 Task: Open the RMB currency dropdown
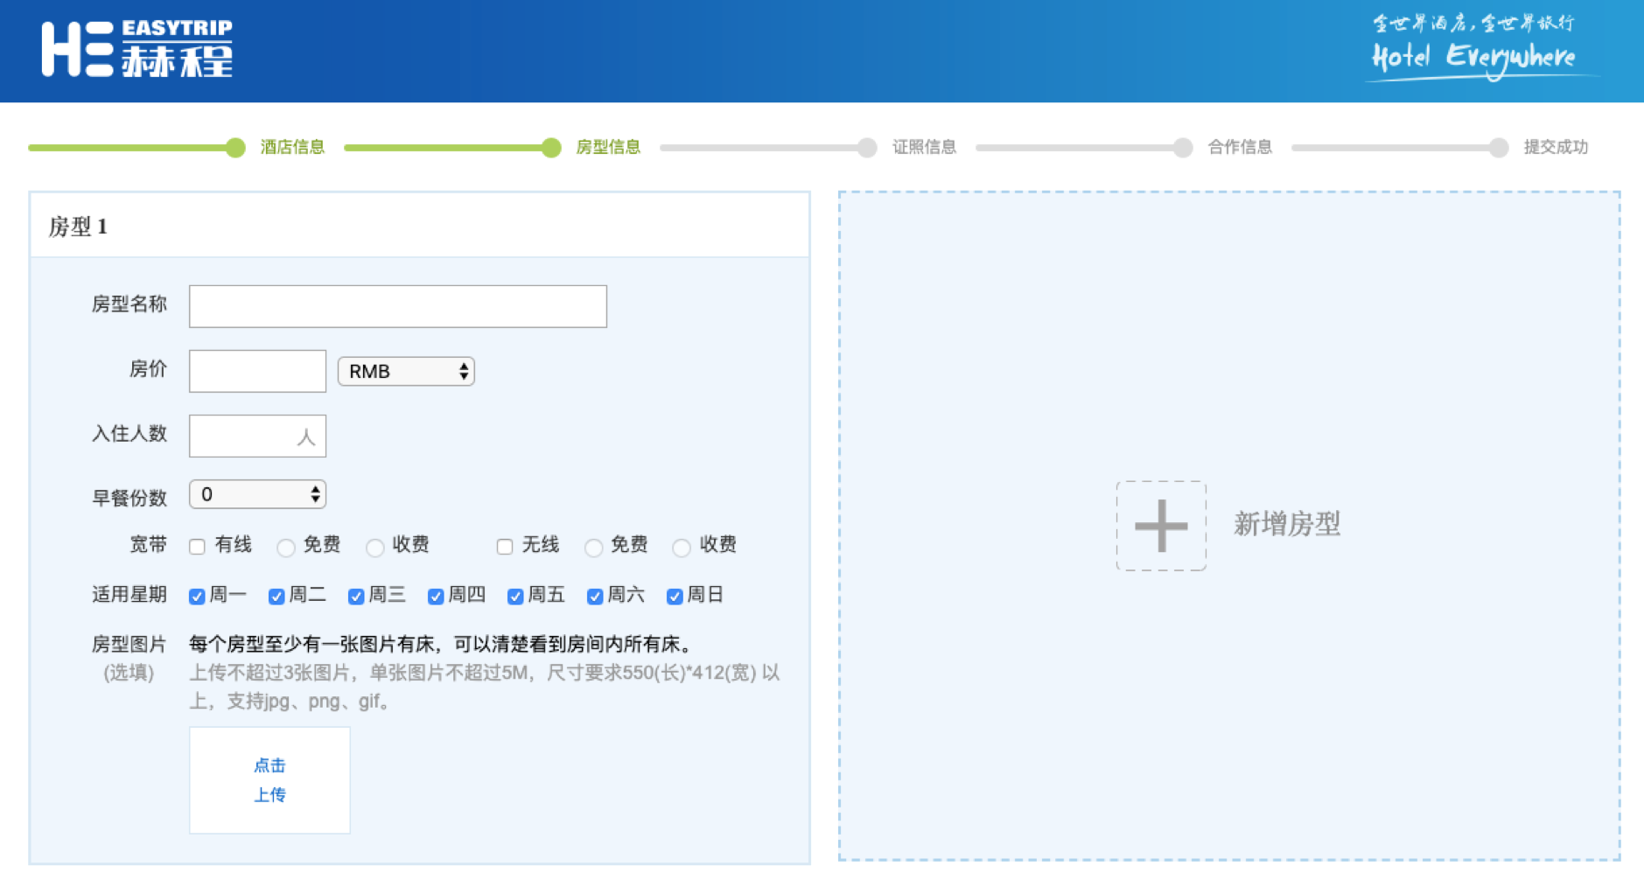[406, 371]
